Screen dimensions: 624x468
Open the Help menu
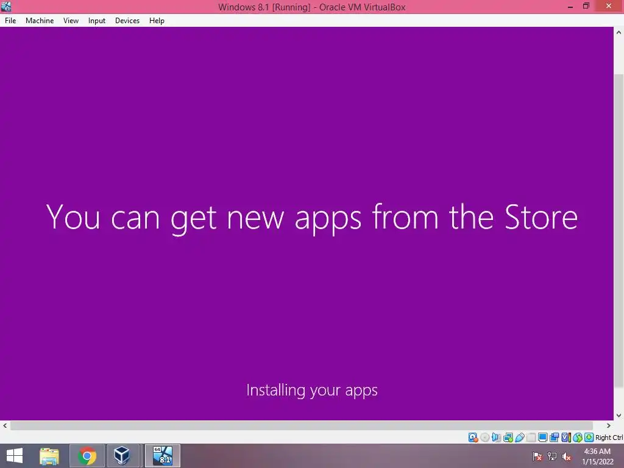157,21
